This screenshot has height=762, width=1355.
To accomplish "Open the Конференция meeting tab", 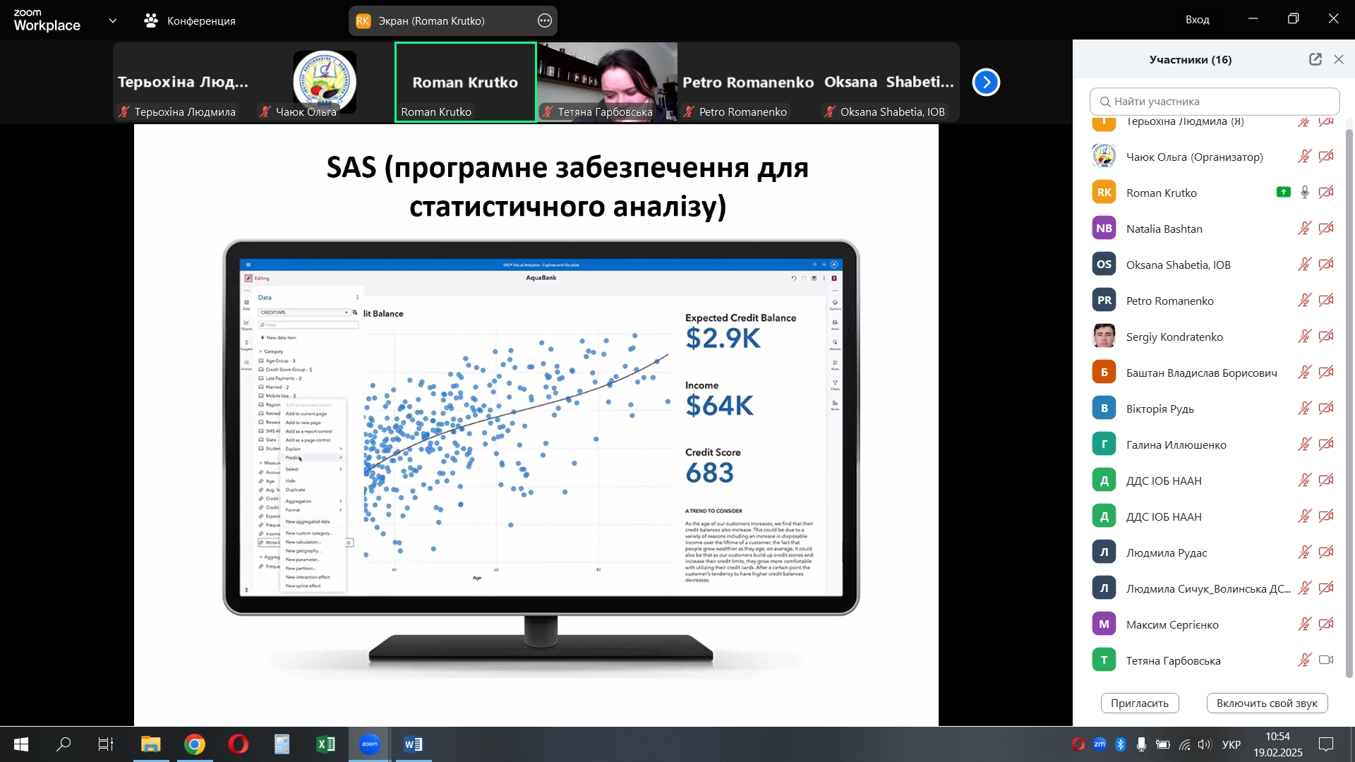I will (x=190, y=21).
